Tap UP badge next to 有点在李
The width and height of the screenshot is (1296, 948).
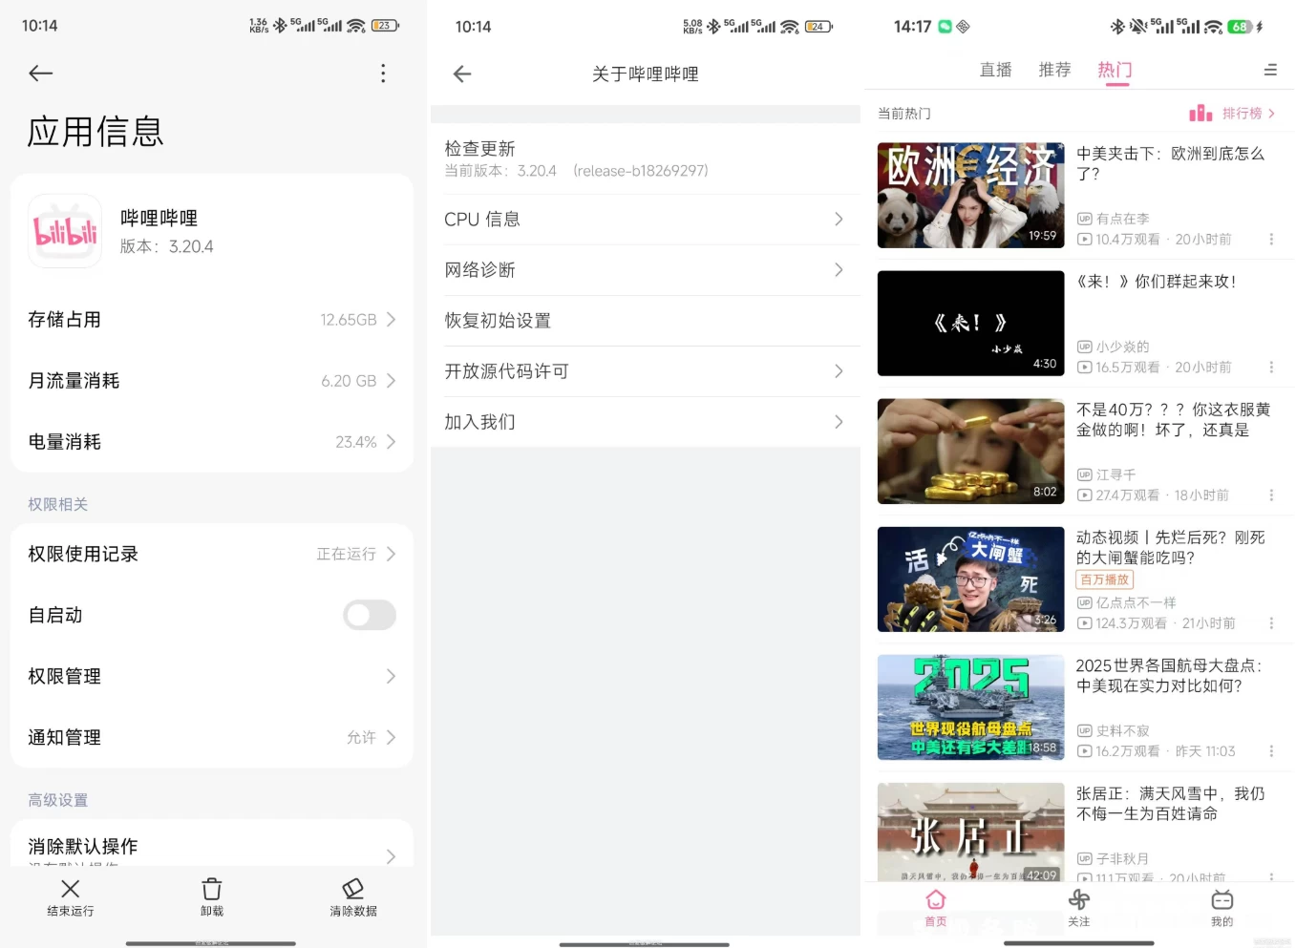pos(1084,219)
